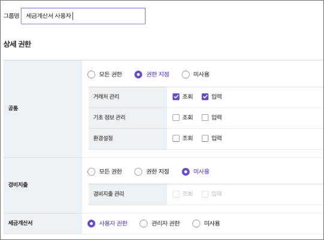
Task: Uncheck 조회 for 거래처 관리
Action: pos(176,97)
